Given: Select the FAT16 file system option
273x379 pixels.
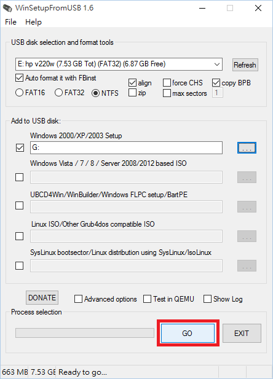Looking at the screenshot, I should (19, 93).
